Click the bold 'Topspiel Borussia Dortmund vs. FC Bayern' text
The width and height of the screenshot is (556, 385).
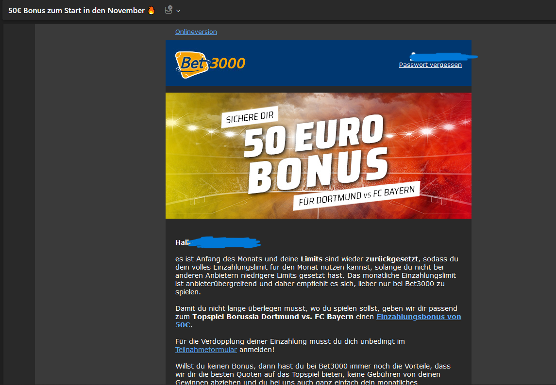coord(273,317)
